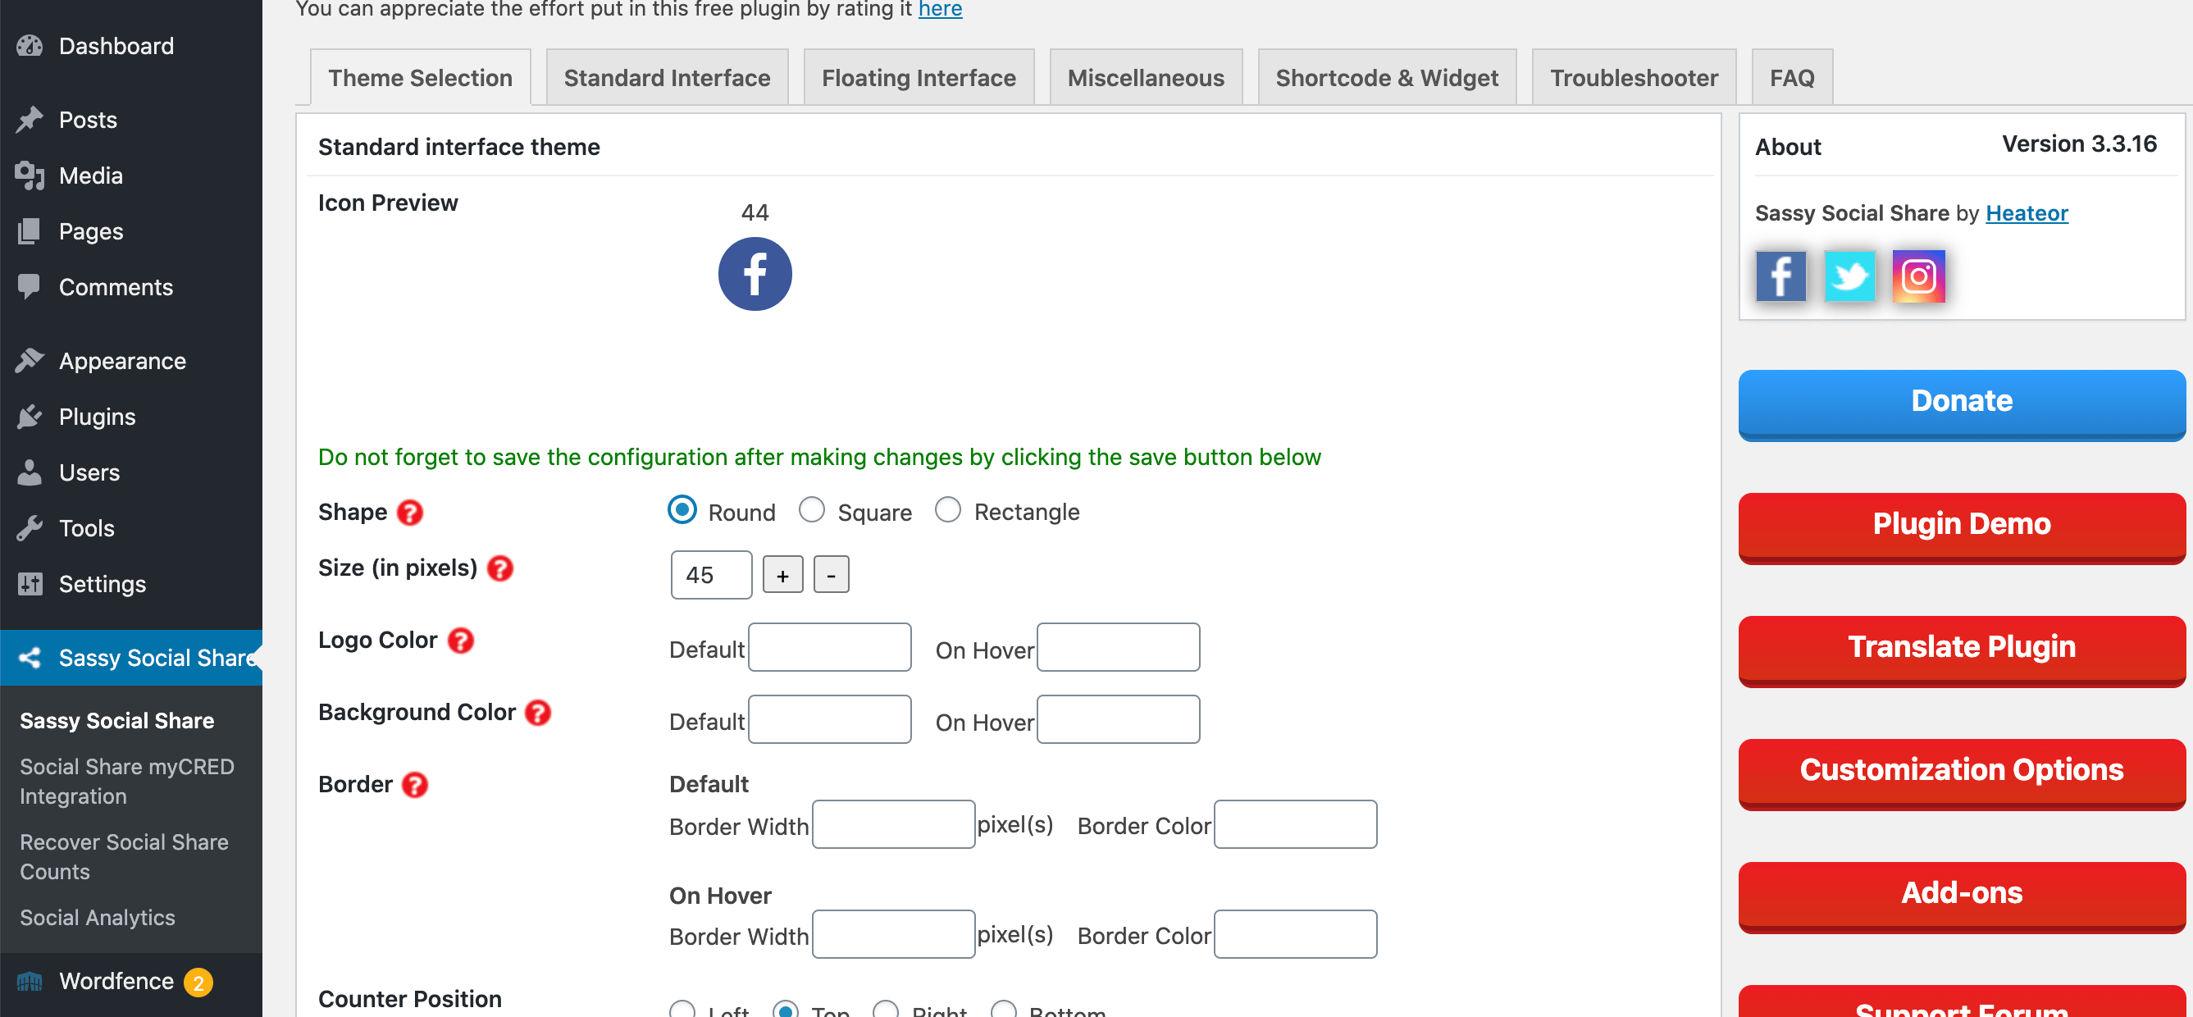Select the Rectangle shape radio button

947,511
